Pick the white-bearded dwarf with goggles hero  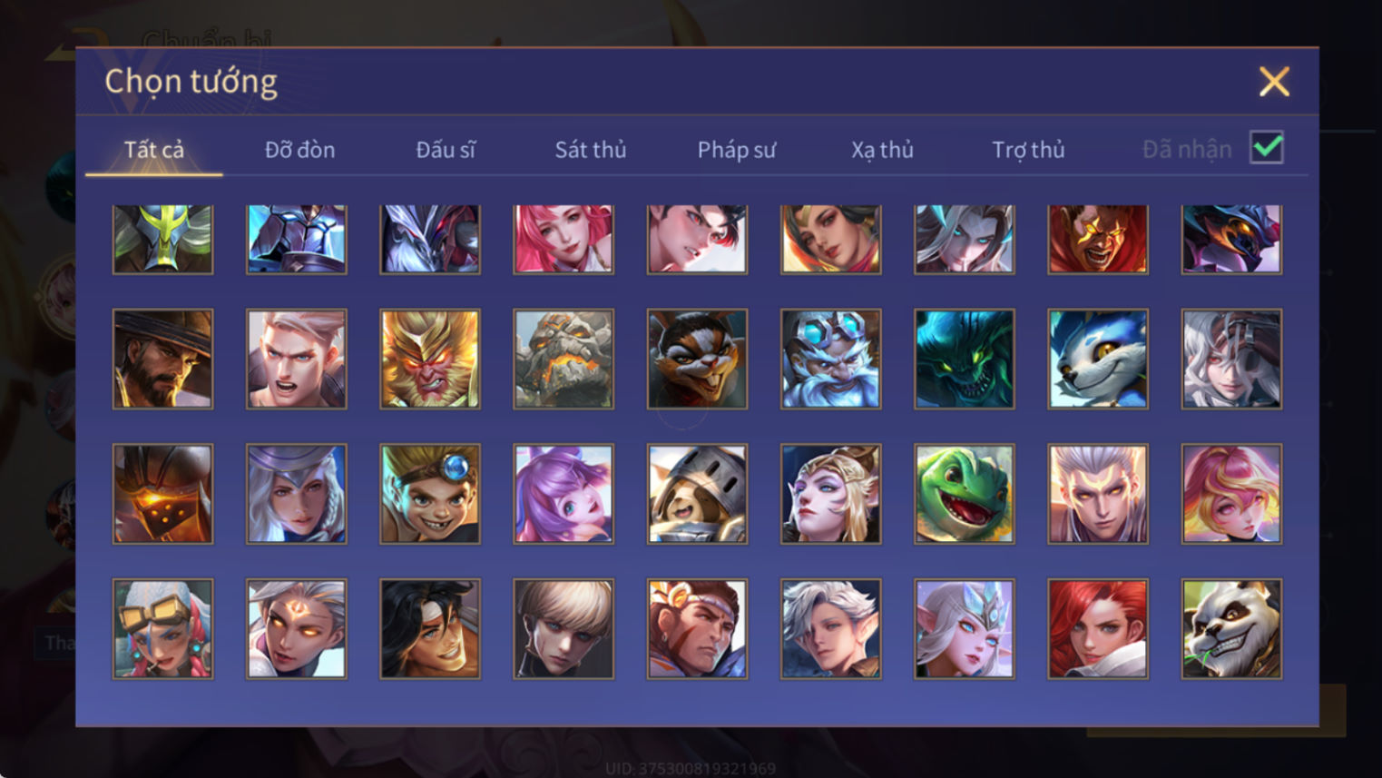[830, 359]
